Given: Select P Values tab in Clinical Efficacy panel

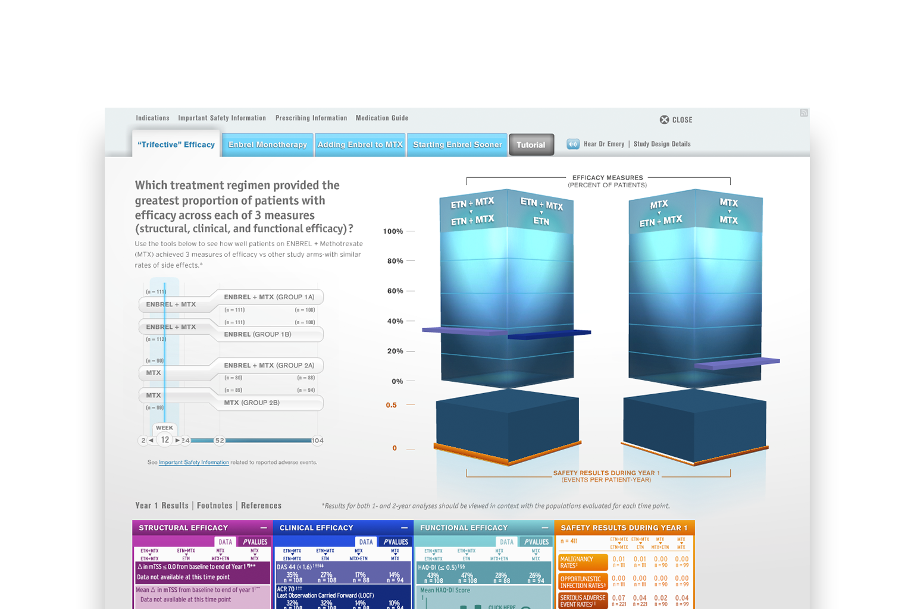Looking at the screenshot, I should (396, 542).
